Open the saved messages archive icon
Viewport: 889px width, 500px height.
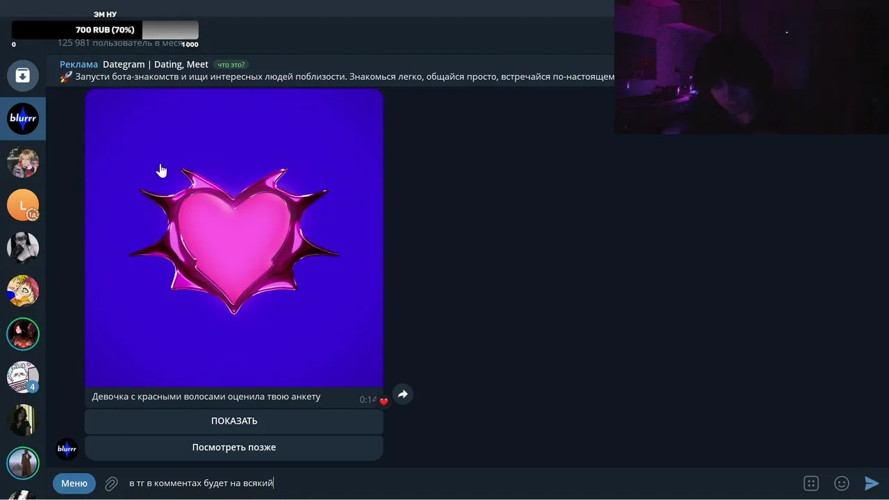pos(23,76)
